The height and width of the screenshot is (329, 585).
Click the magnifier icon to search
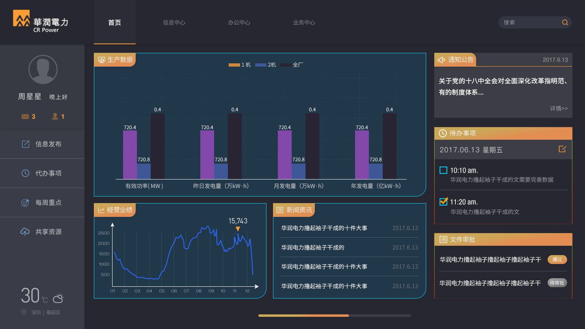pyautogui.click(x=565, y=22)
